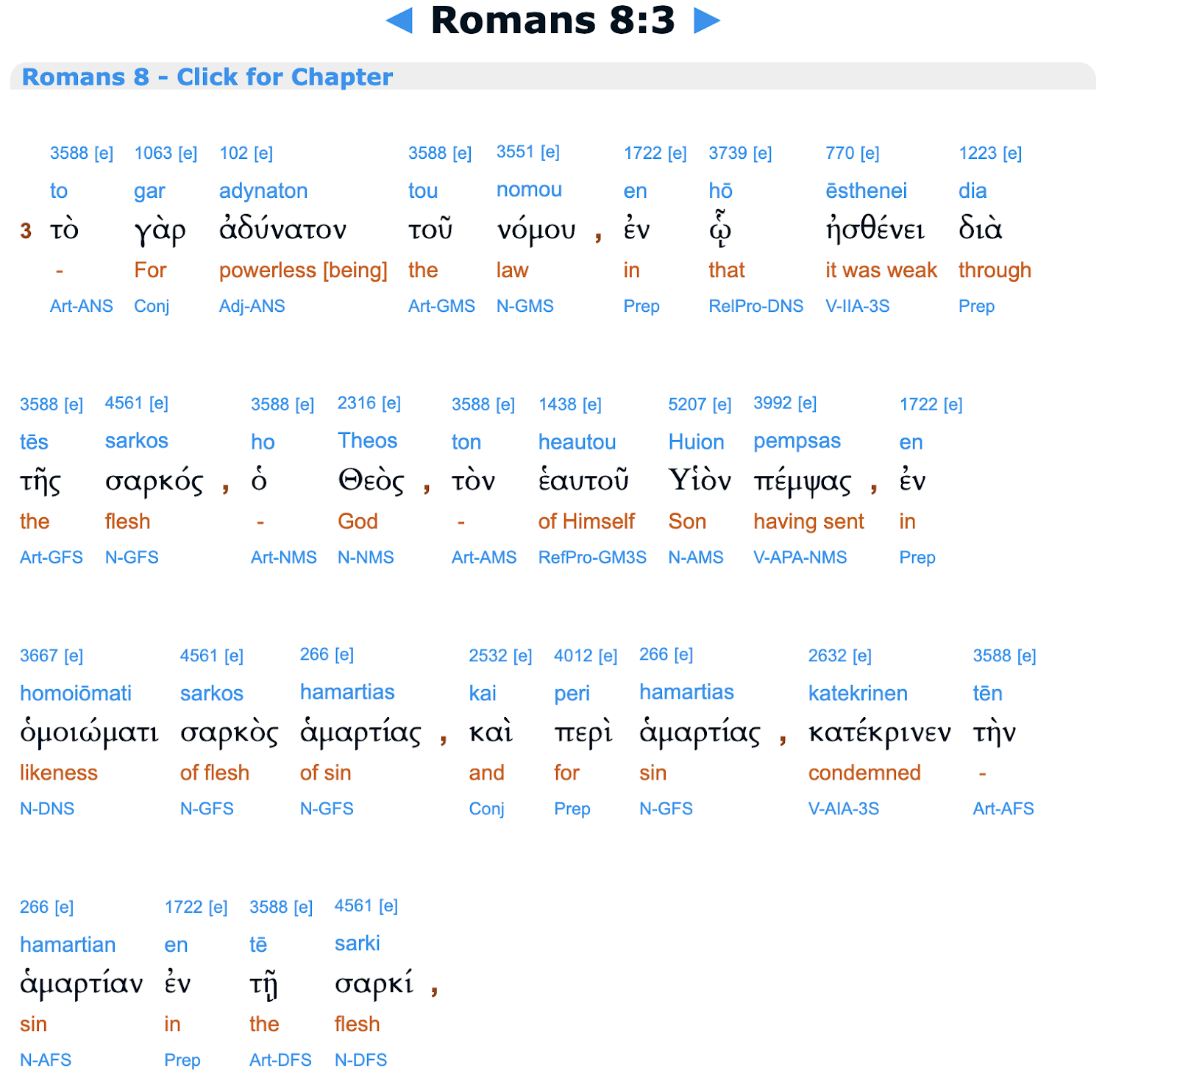Click the 'katekrinen' transliteration
The height and width of the screenshot is (1079, 1177).
tap(858, 693)
